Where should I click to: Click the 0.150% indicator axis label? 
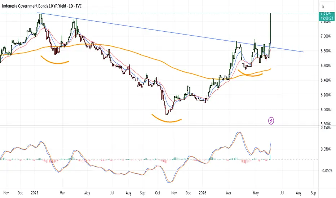pos(326,128)
